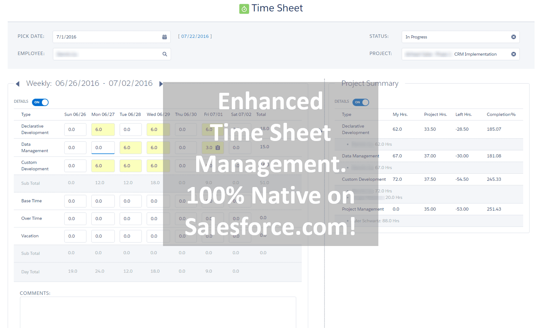This screenshot has height=328, width=541.
Task: Click Vacation Monday hours field
Action: [x=103, y=236]
